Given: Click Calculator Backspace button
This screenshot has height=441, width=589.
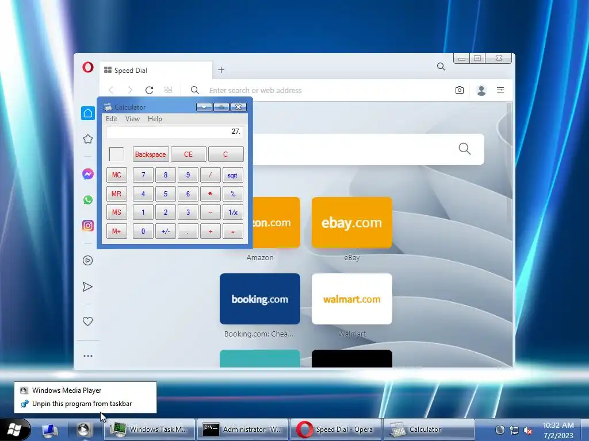Looking at the screenshot, I should [x=151, y=154].
